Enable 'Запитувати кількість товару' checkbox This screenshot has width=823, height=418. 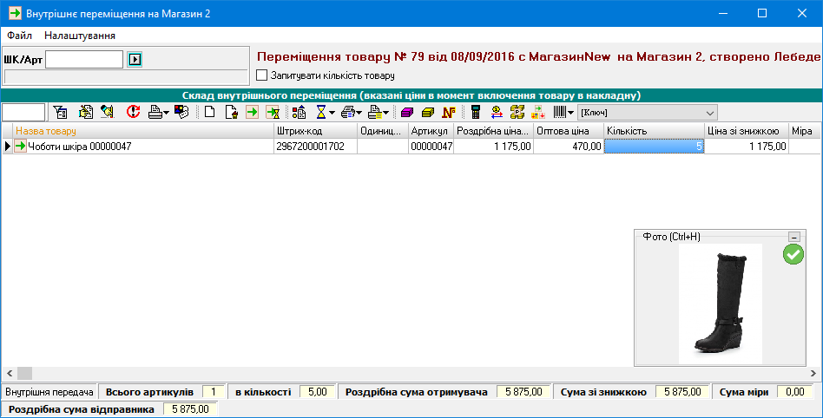[262, 75]
